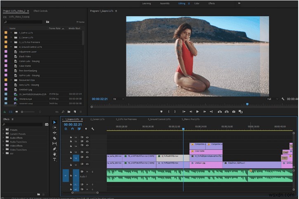Open timeline display settings wrench icon
Image resolution: width=299 pixels, height=199 pixels.
[93, 129]
